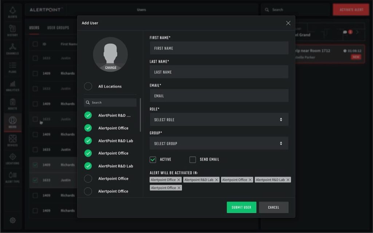Select the All Locations radio option
The width and height of the screenshot is (373, 233).
click(88, 86)
